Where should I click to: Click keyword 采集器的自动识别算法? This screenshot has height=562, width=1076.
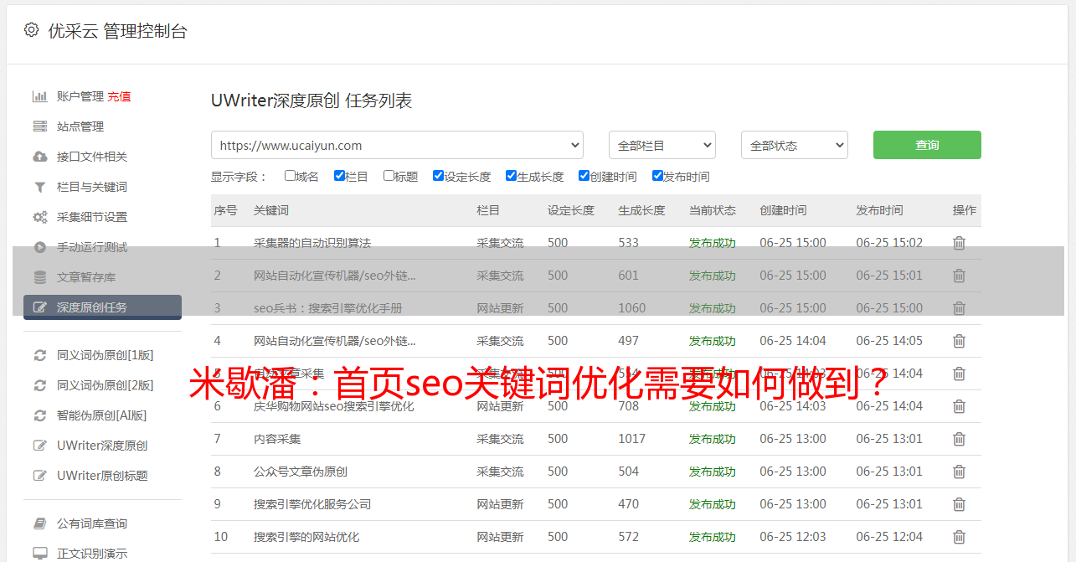[x=312, y=243]
